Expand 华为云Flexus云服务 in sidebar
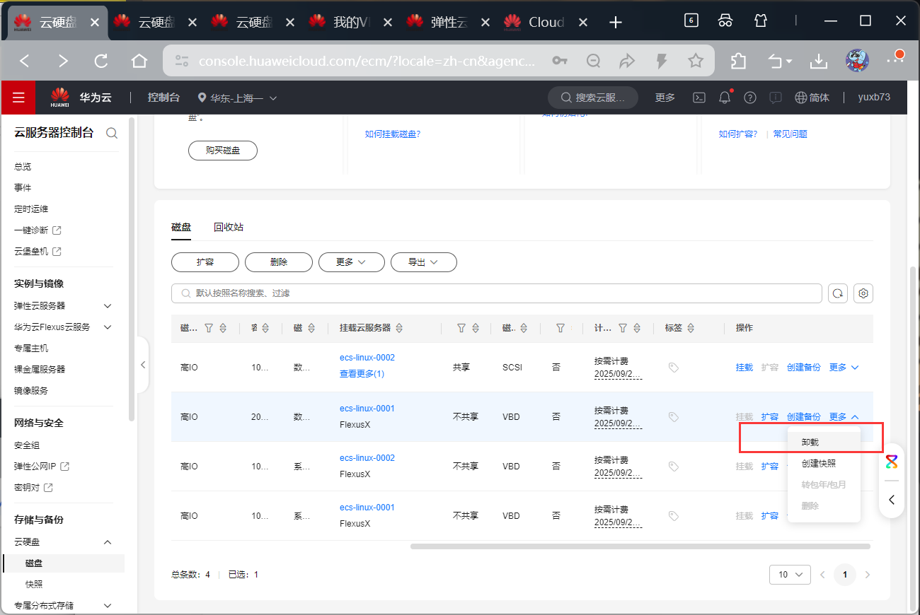 [108, 327]
